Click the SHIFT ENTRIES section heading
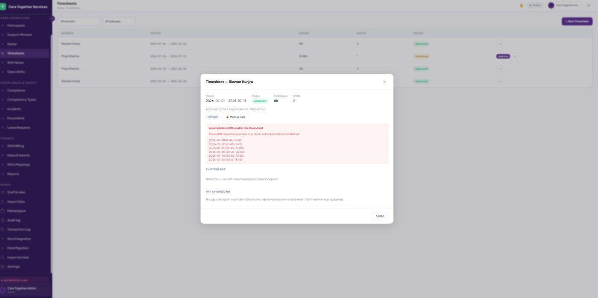 [216, 169]
